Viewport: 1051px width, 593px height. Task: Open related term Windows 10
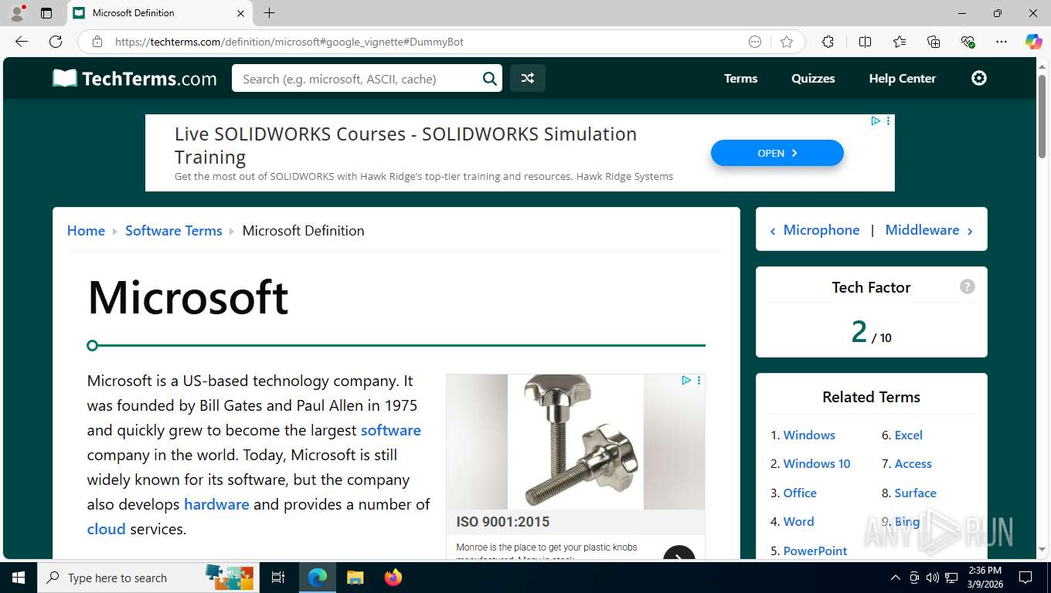(x=817, y=463)
